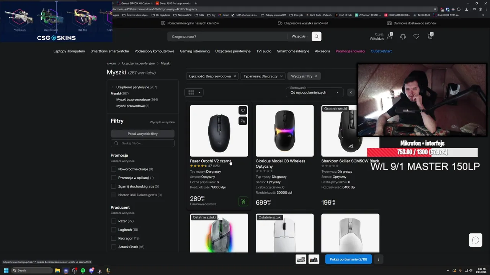Open the Gaming i streaming menu

tap(195, 51)
